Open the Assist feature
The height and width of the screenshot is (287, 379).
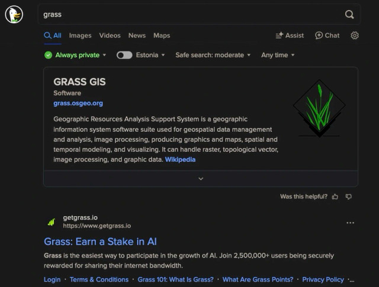[290, 35]
